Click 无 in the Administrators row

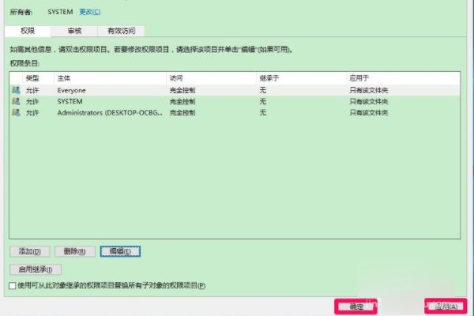tap(263, 112)
